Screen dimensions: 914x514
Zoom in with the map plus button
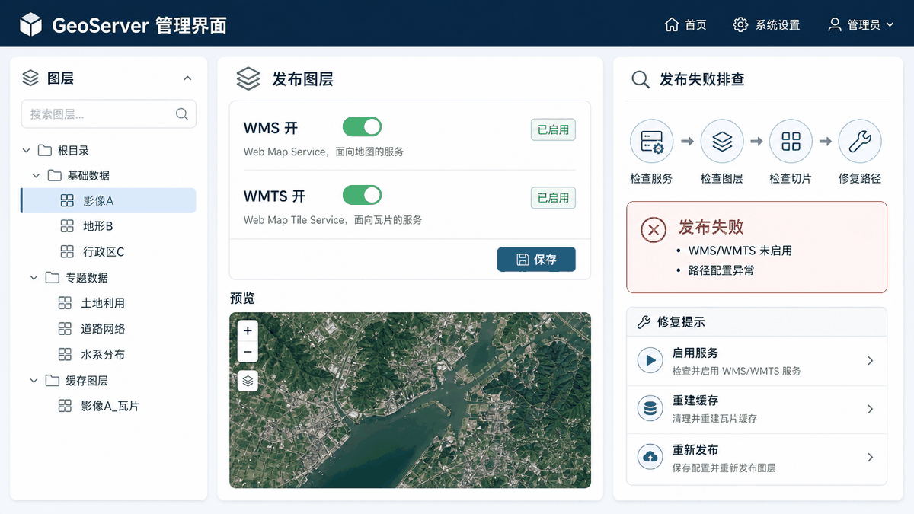[x=248, y=330]
